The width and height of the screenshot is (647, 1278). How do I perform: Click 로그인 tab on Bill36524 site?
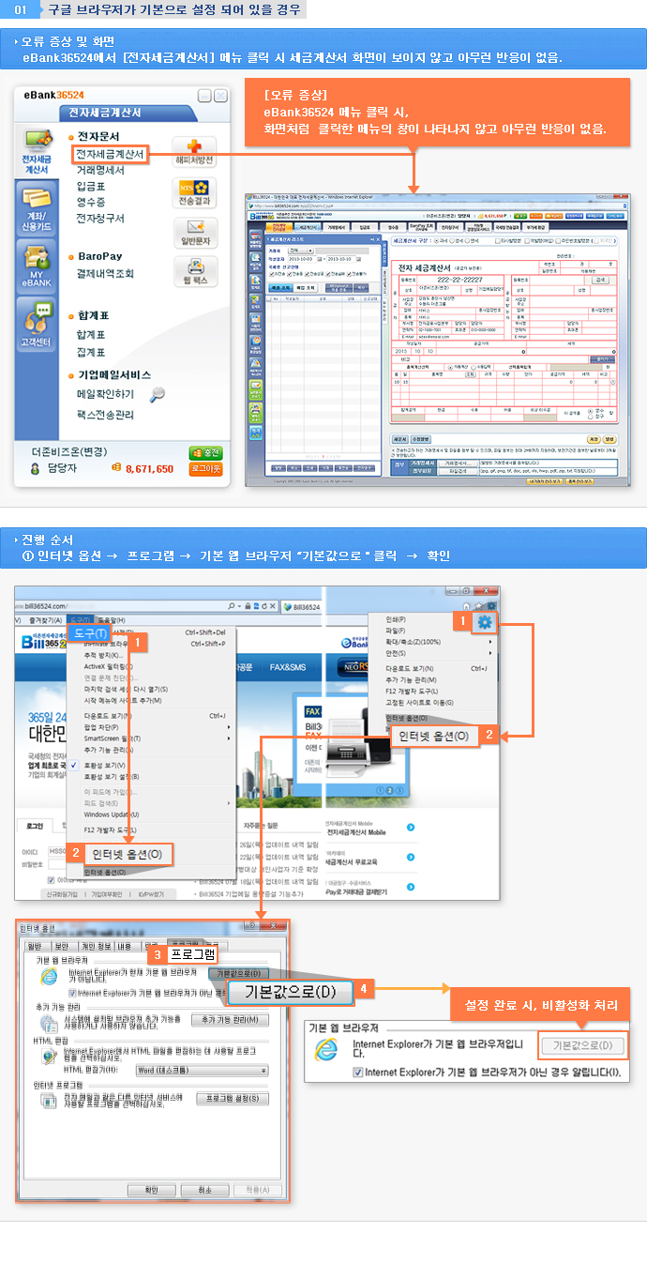(x=35, y=825)
